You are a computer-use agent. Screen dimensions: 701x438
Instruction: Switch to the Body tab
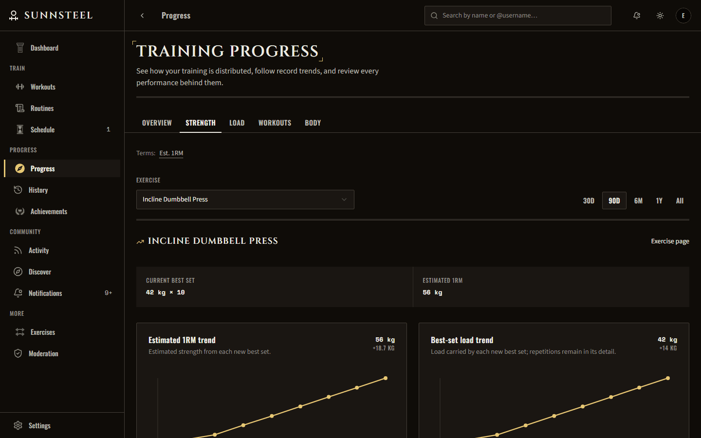point(313,123)
